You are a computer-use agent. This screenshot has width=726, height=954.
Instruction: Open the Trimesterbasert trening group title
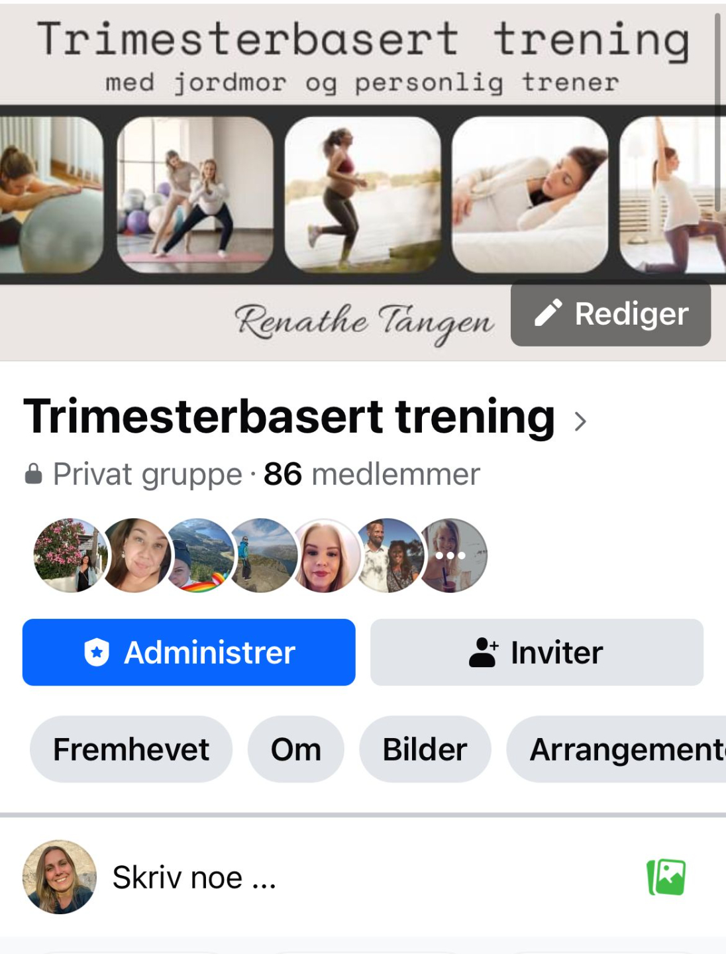289,417
